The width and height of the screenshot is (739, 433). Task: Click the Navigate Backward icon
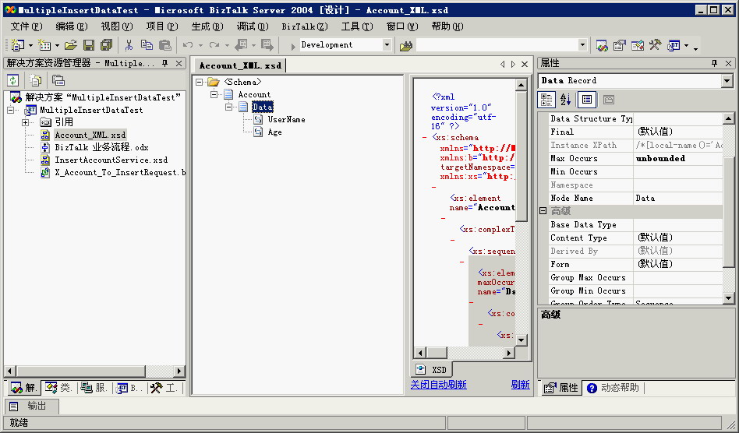point(241,45)
